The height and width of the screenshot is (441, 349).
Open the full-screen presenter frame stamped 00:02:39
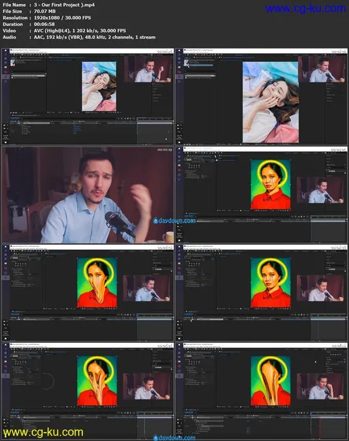click(88, 195)
